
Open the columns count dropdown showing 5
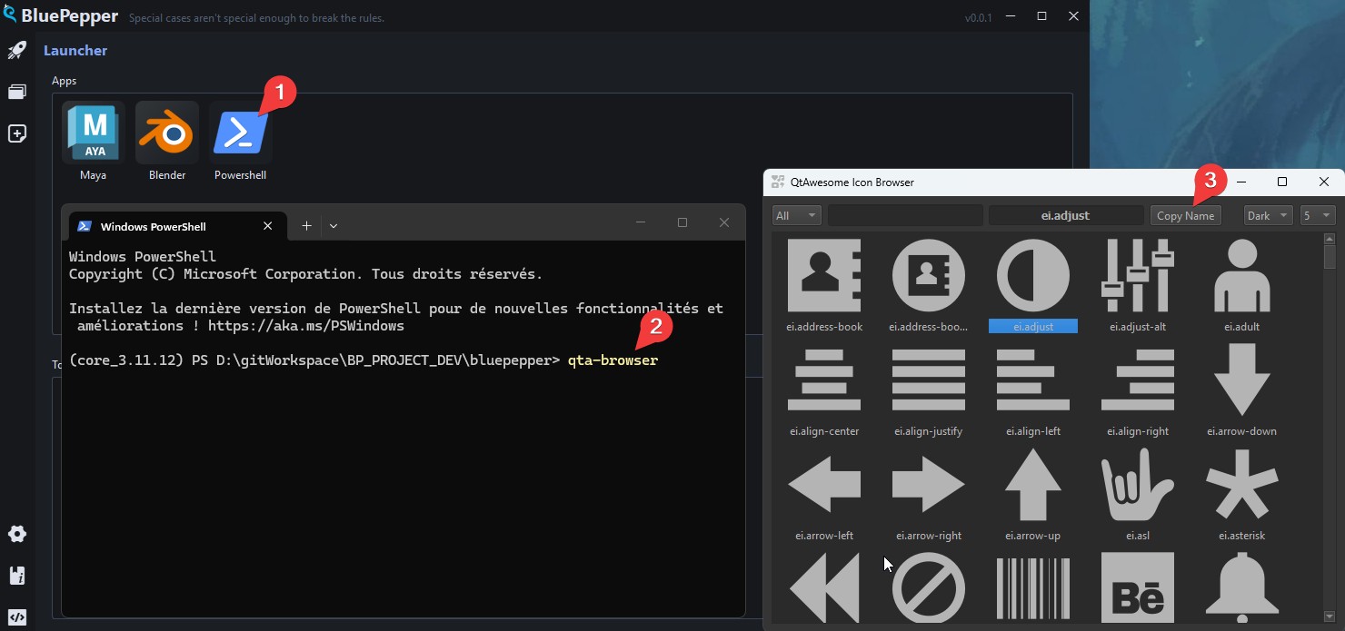click(1318, 216)
